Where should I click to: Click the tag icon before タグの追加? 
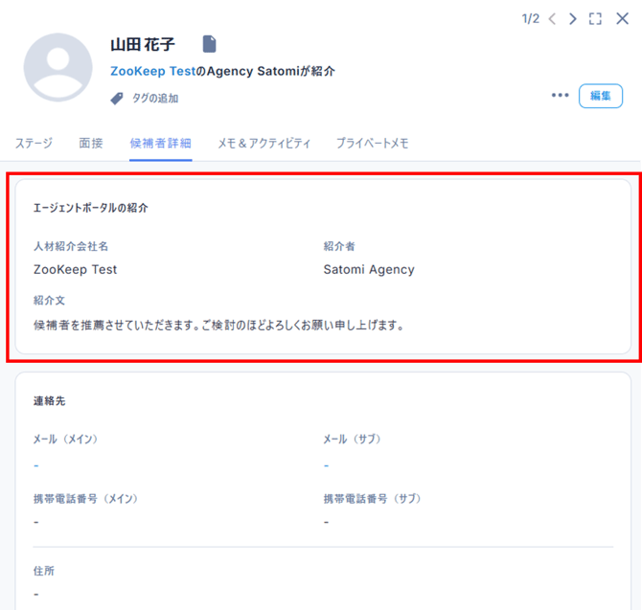tap(117, 98)
